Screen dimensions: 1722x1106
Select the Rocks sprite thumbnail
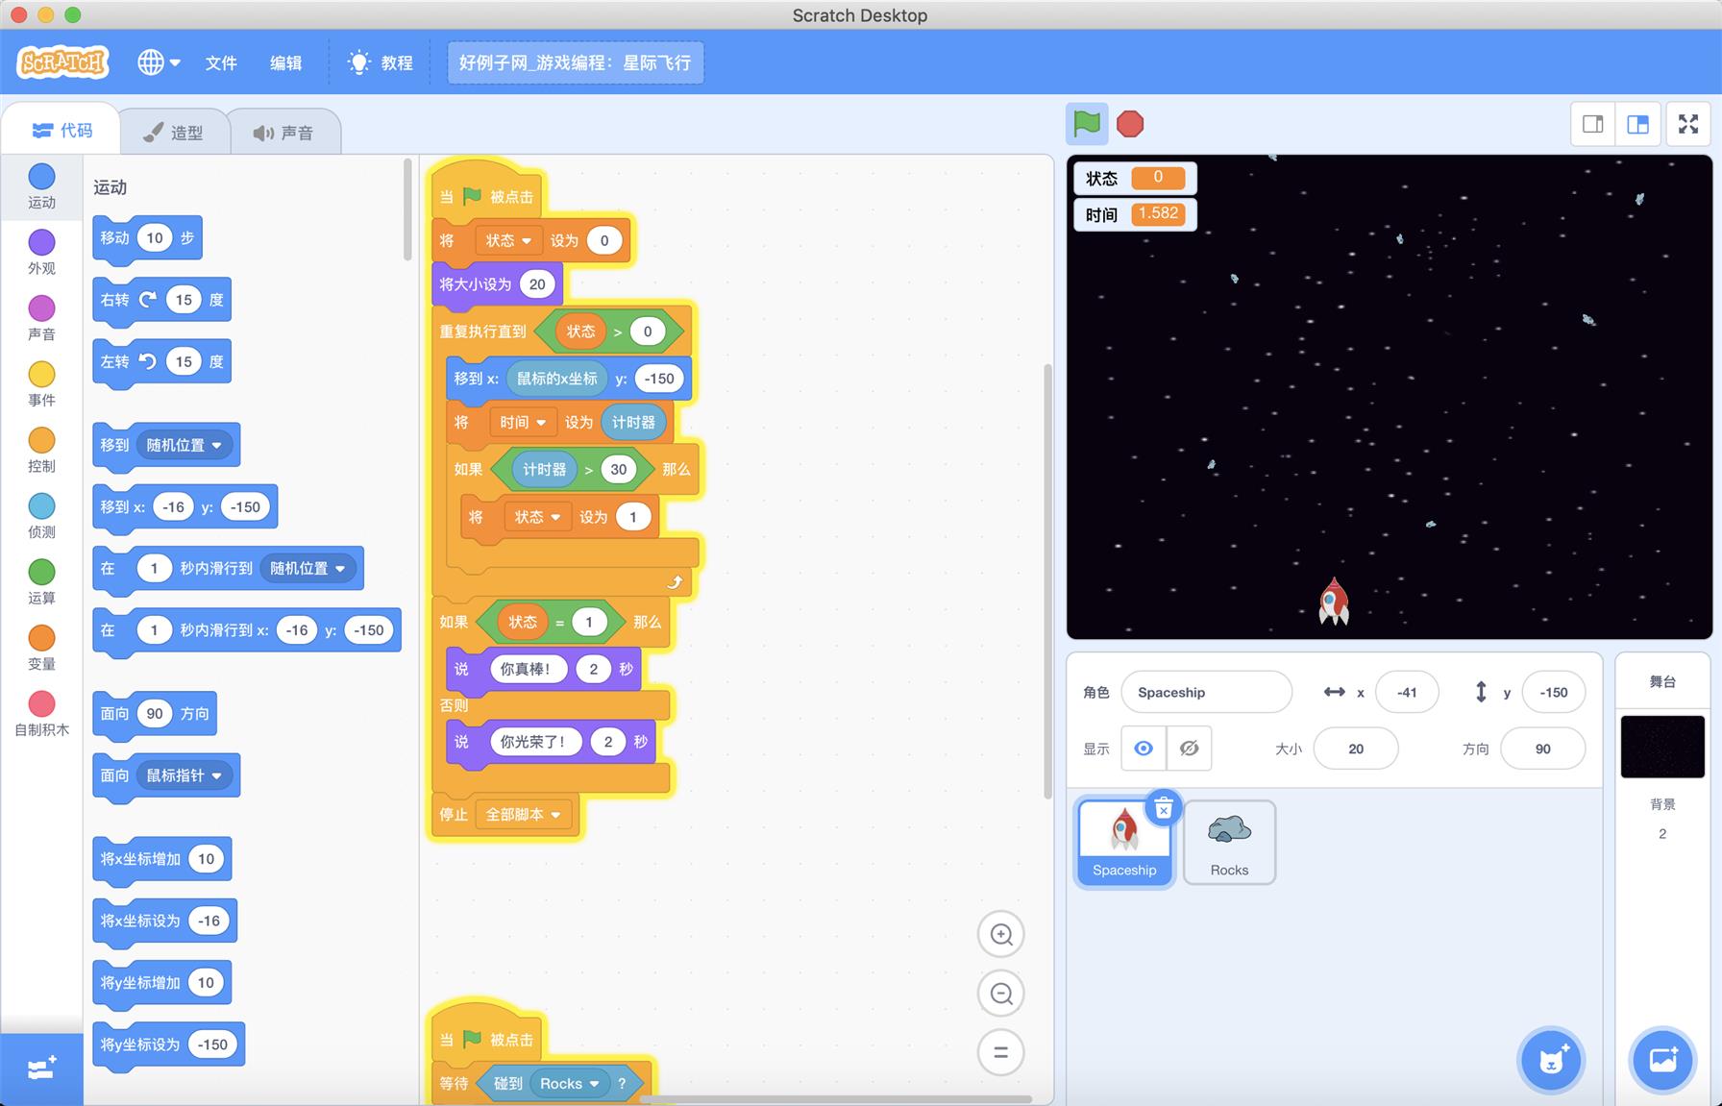coord(1229,842)
